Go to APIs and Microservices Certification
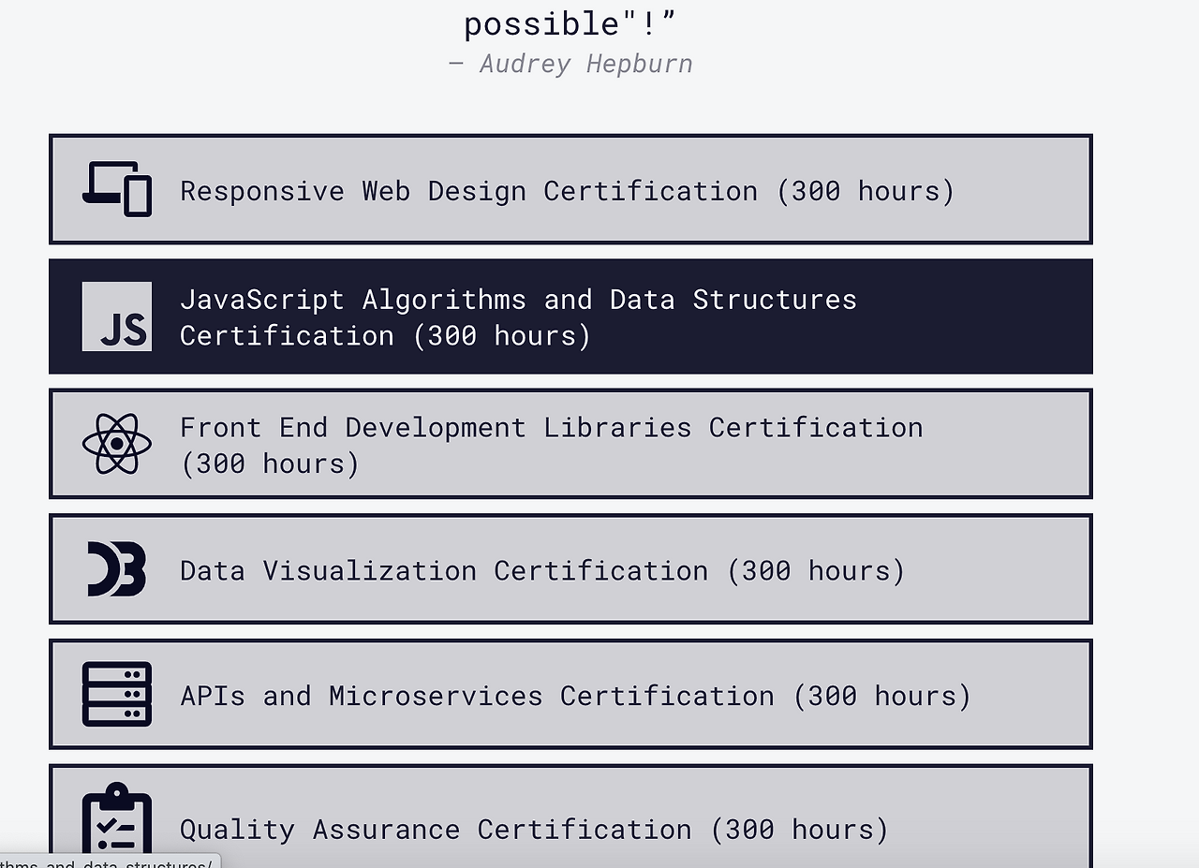The width and height of the screenshot is (1199, 868). coord(570,694)
